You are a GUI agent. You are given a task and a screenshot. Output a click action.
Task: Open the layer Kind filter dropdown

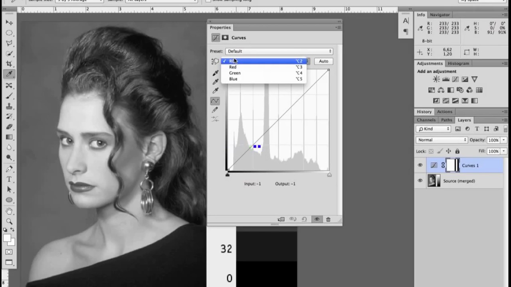[x=433, y=129]
